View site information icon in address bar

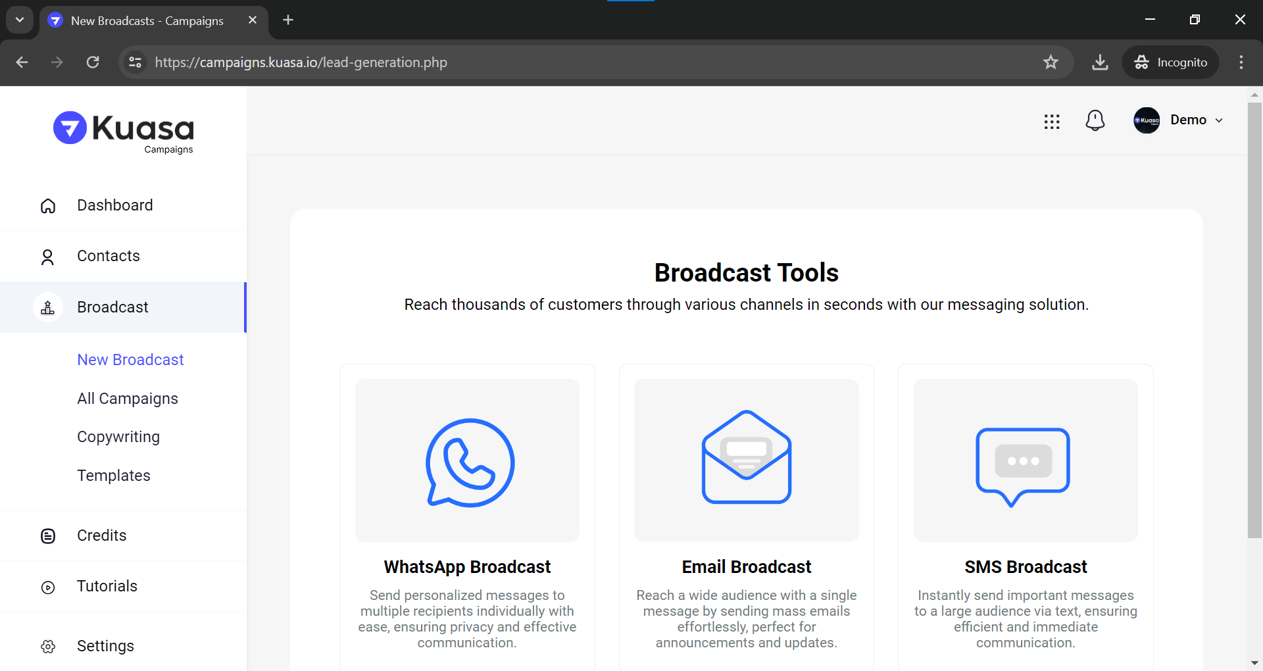[136, 62]
